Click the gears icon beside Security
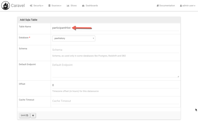 coord(31,6)
